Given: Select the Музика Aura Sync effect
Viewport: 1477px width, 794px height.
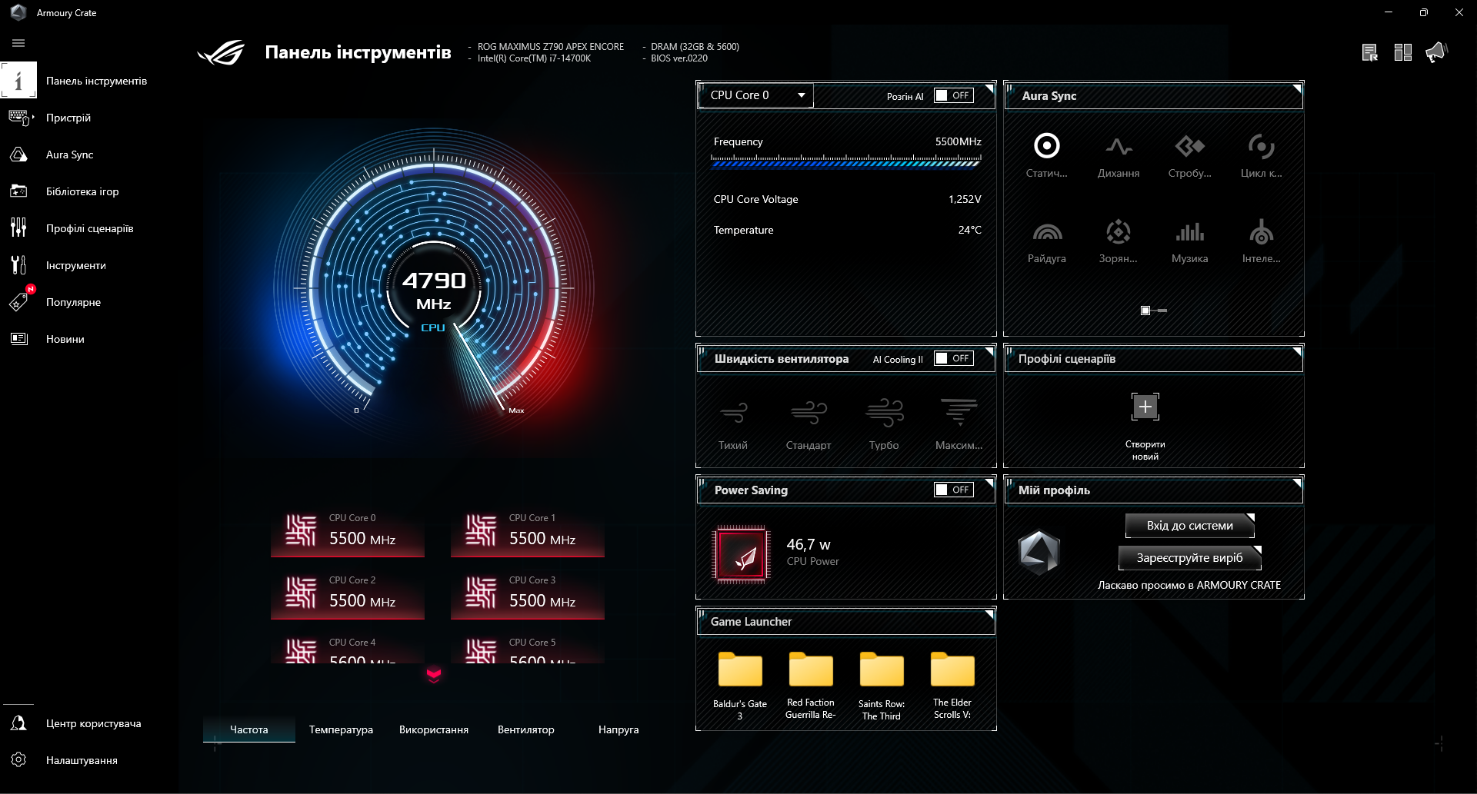Looking at the screenshot, I should tap(1189, 238).
